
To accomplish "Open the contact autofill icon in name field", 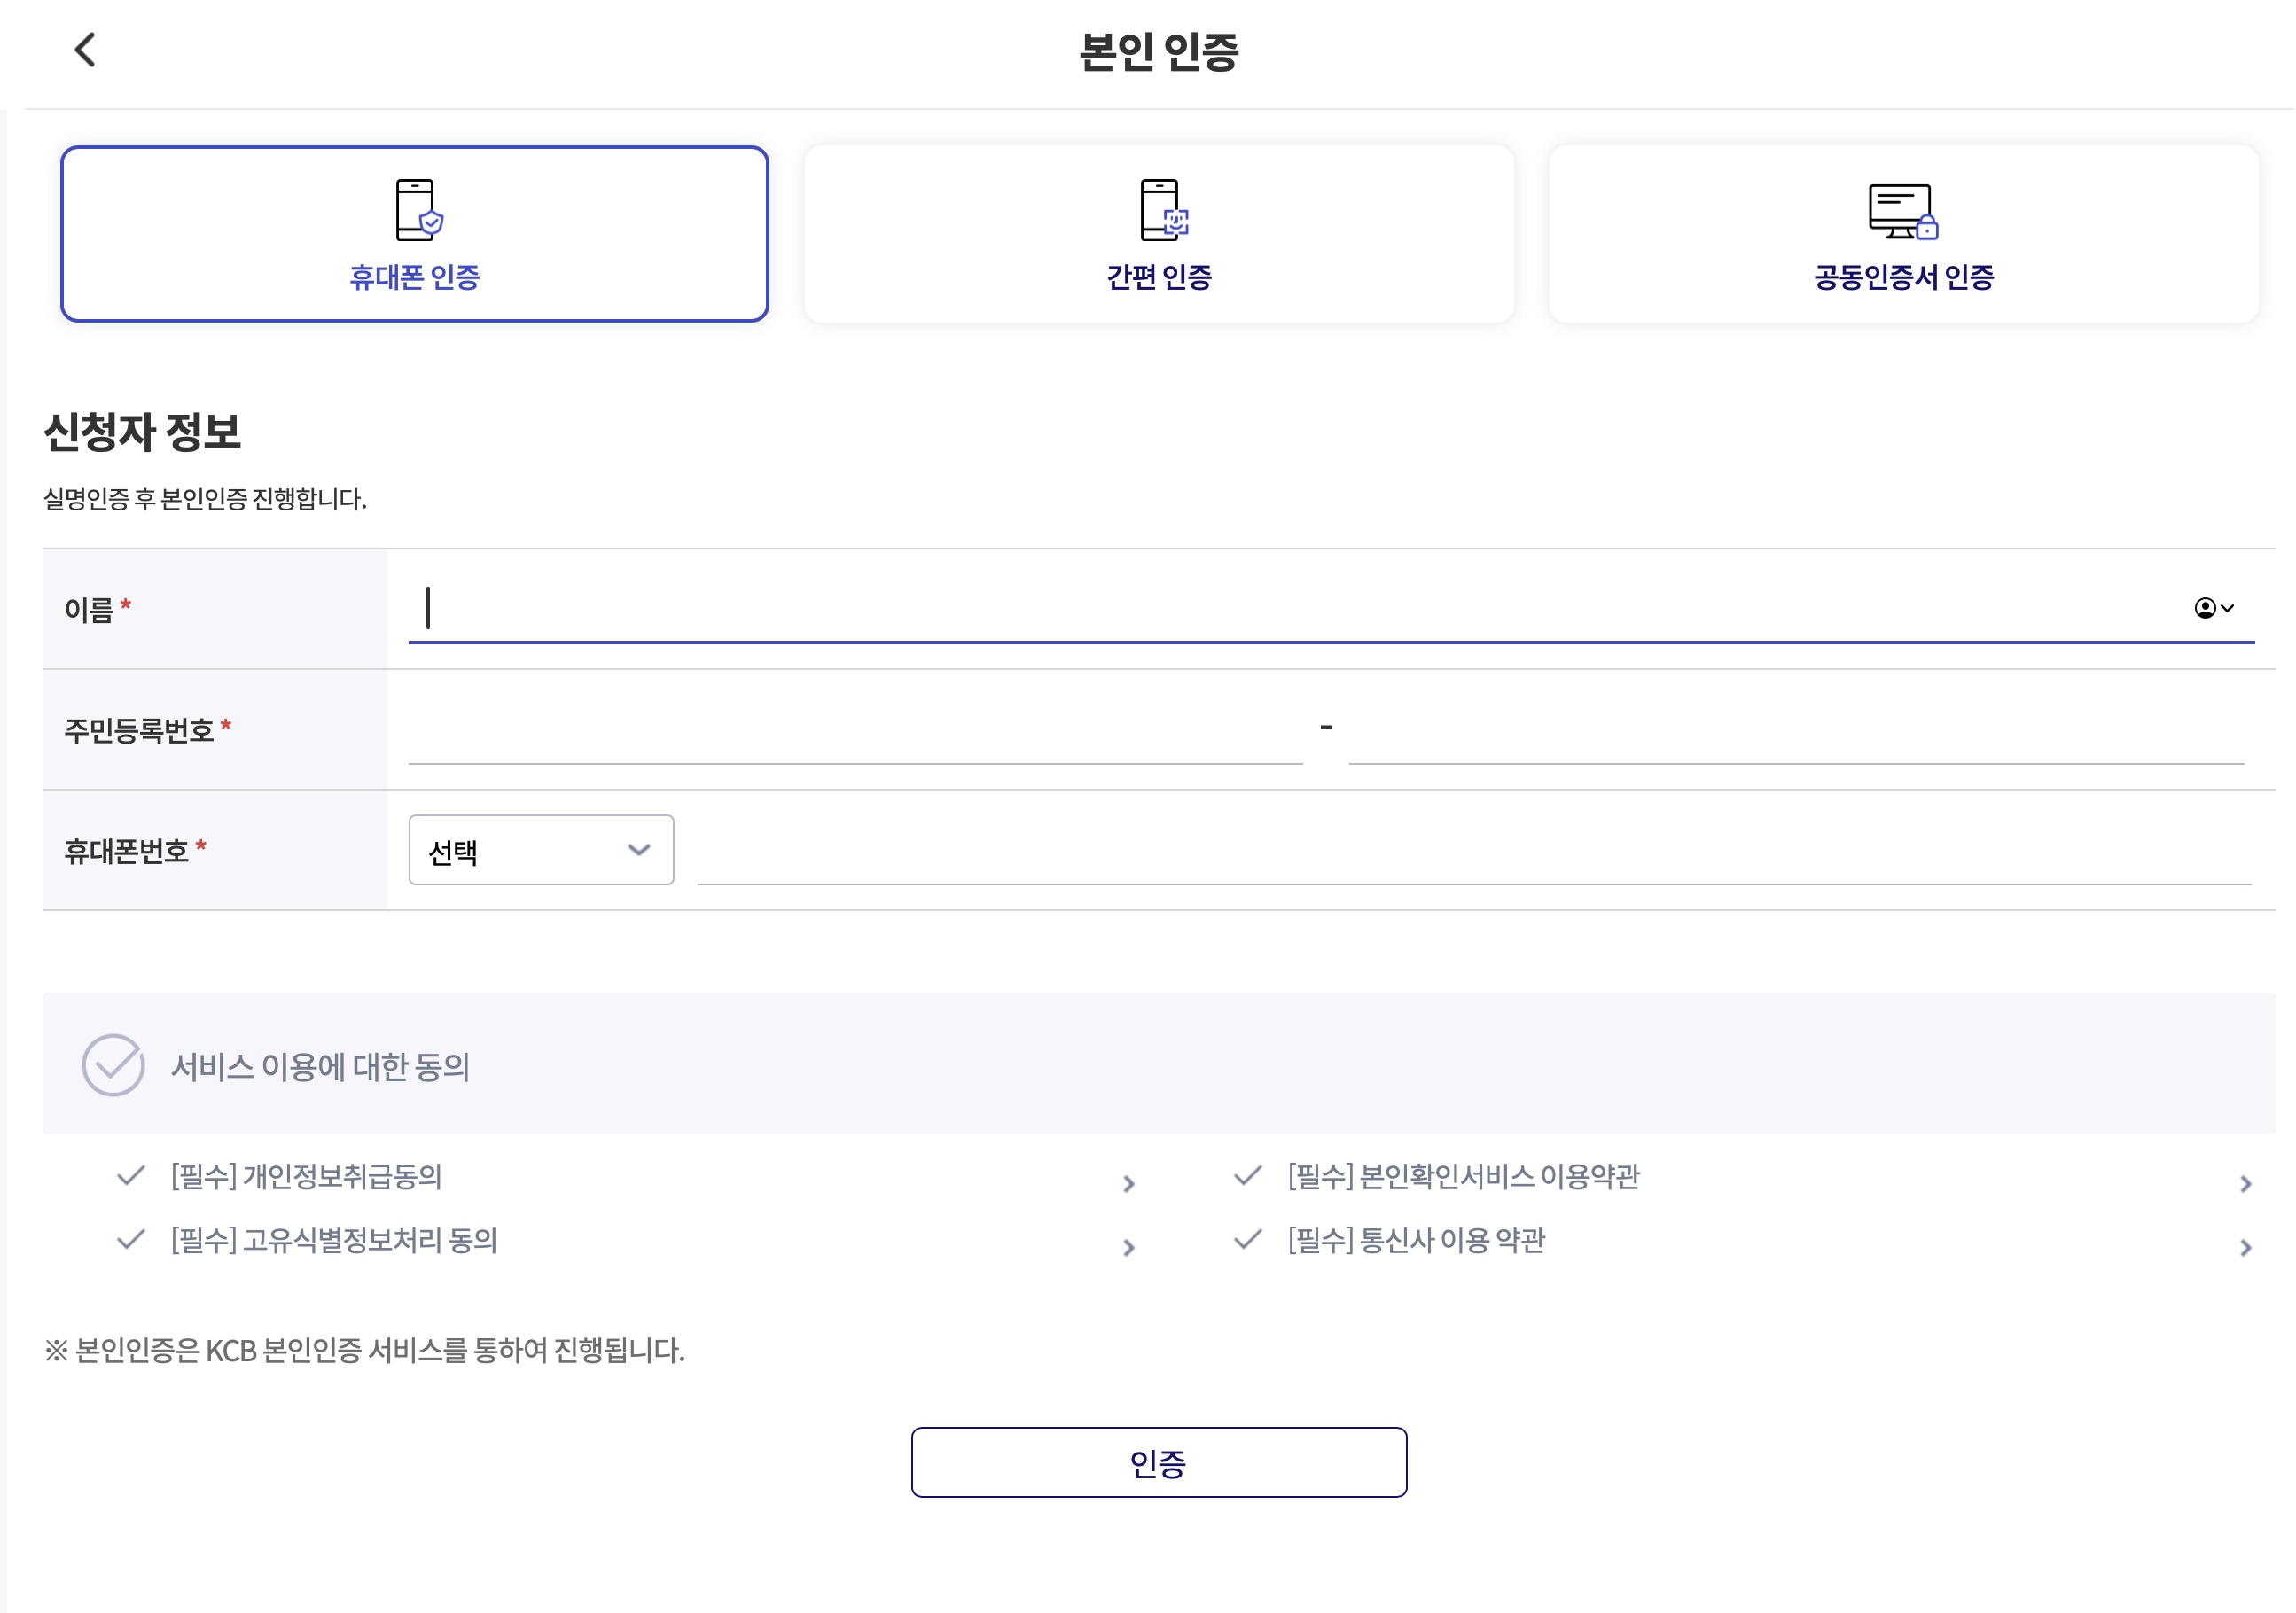I will (2212, 608).
